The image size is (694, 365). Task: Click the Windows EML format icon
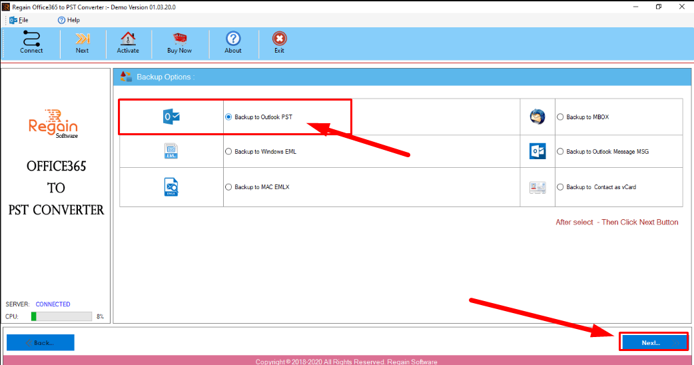click(x=171, y=151)
